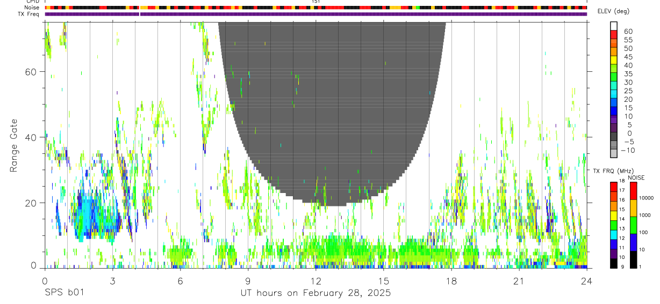The width and height of the screenshot is (660, 304).
Task: Click the UT hour tick label 3
Action: coord(112,280)
